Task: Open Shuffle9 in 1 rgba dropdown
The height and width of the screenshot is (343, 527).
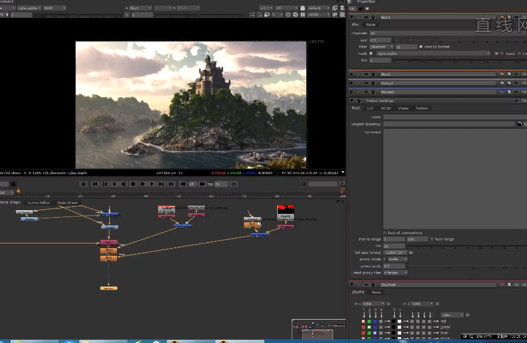Action: pos(373,303)
